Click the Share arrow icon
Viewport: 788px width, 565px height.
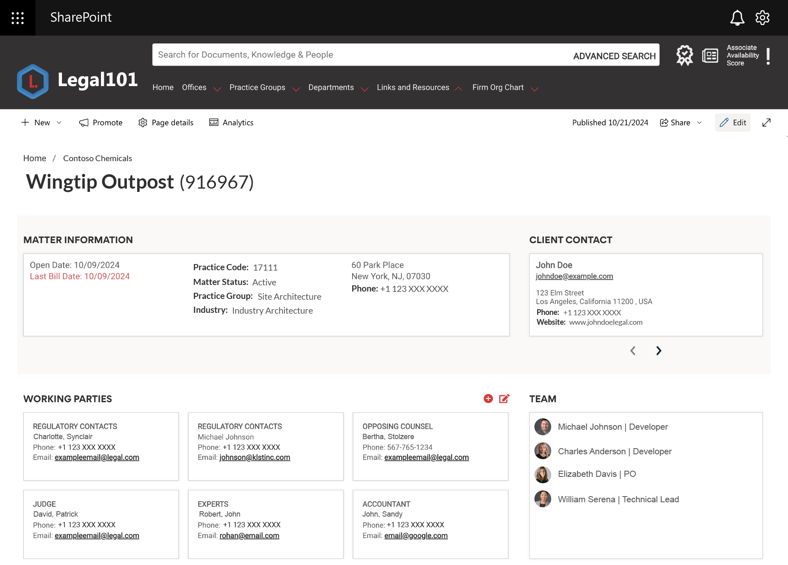(664, 123)
